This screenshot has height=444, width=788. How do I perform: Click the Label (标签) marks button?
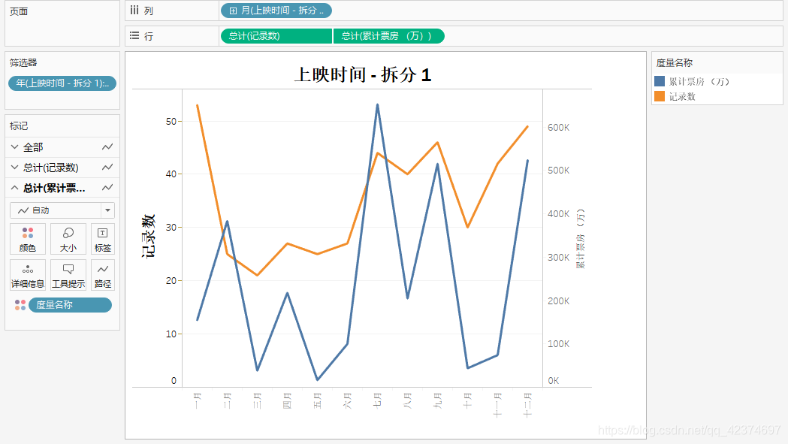pos(102,239)
